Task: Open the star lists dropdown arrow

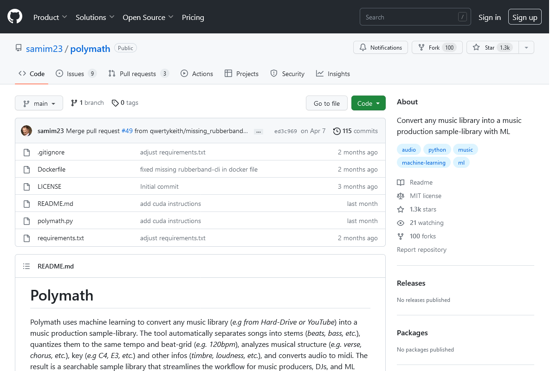Action: (x=526, y=47)
